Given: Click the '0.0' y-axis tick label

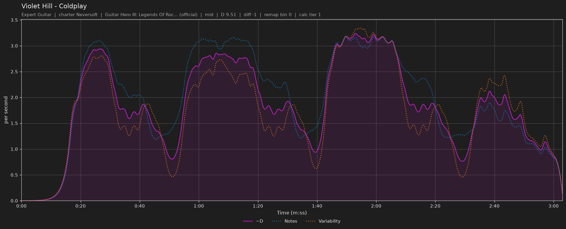Looking at the screenshot, I should click(x=14, y=201).
